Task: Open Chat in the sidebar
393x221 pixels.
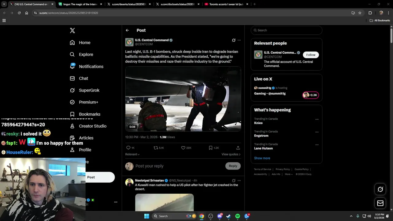Action: [79, 78]
